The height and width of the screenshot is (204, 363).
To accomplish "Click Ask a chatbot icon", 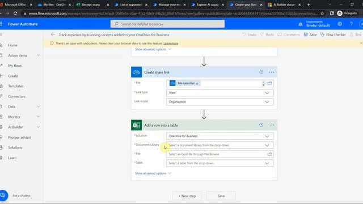I will pos(3,195).
